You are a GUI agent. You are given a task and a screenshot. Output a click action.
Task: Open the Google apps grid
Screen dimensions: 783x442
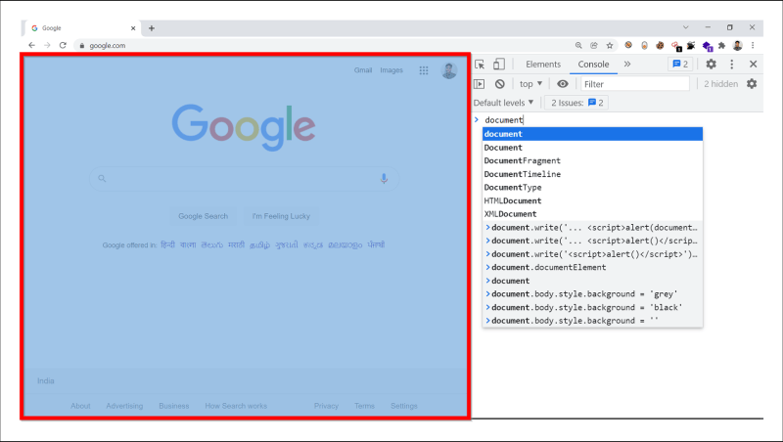pos(424,70)
